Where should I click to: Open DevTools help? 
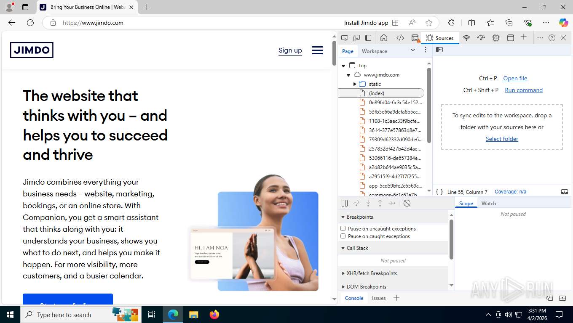(552, 38)
